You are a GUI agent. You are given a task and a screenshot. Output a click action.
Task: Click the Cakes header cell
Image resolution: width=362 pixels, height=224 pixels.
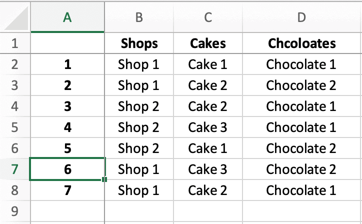pos(207,43)
